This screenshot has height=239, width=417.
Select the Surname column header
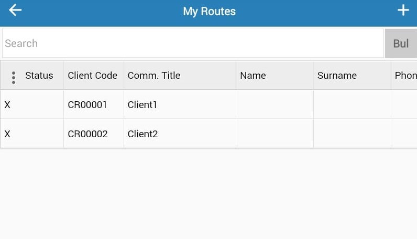[337, 76]
